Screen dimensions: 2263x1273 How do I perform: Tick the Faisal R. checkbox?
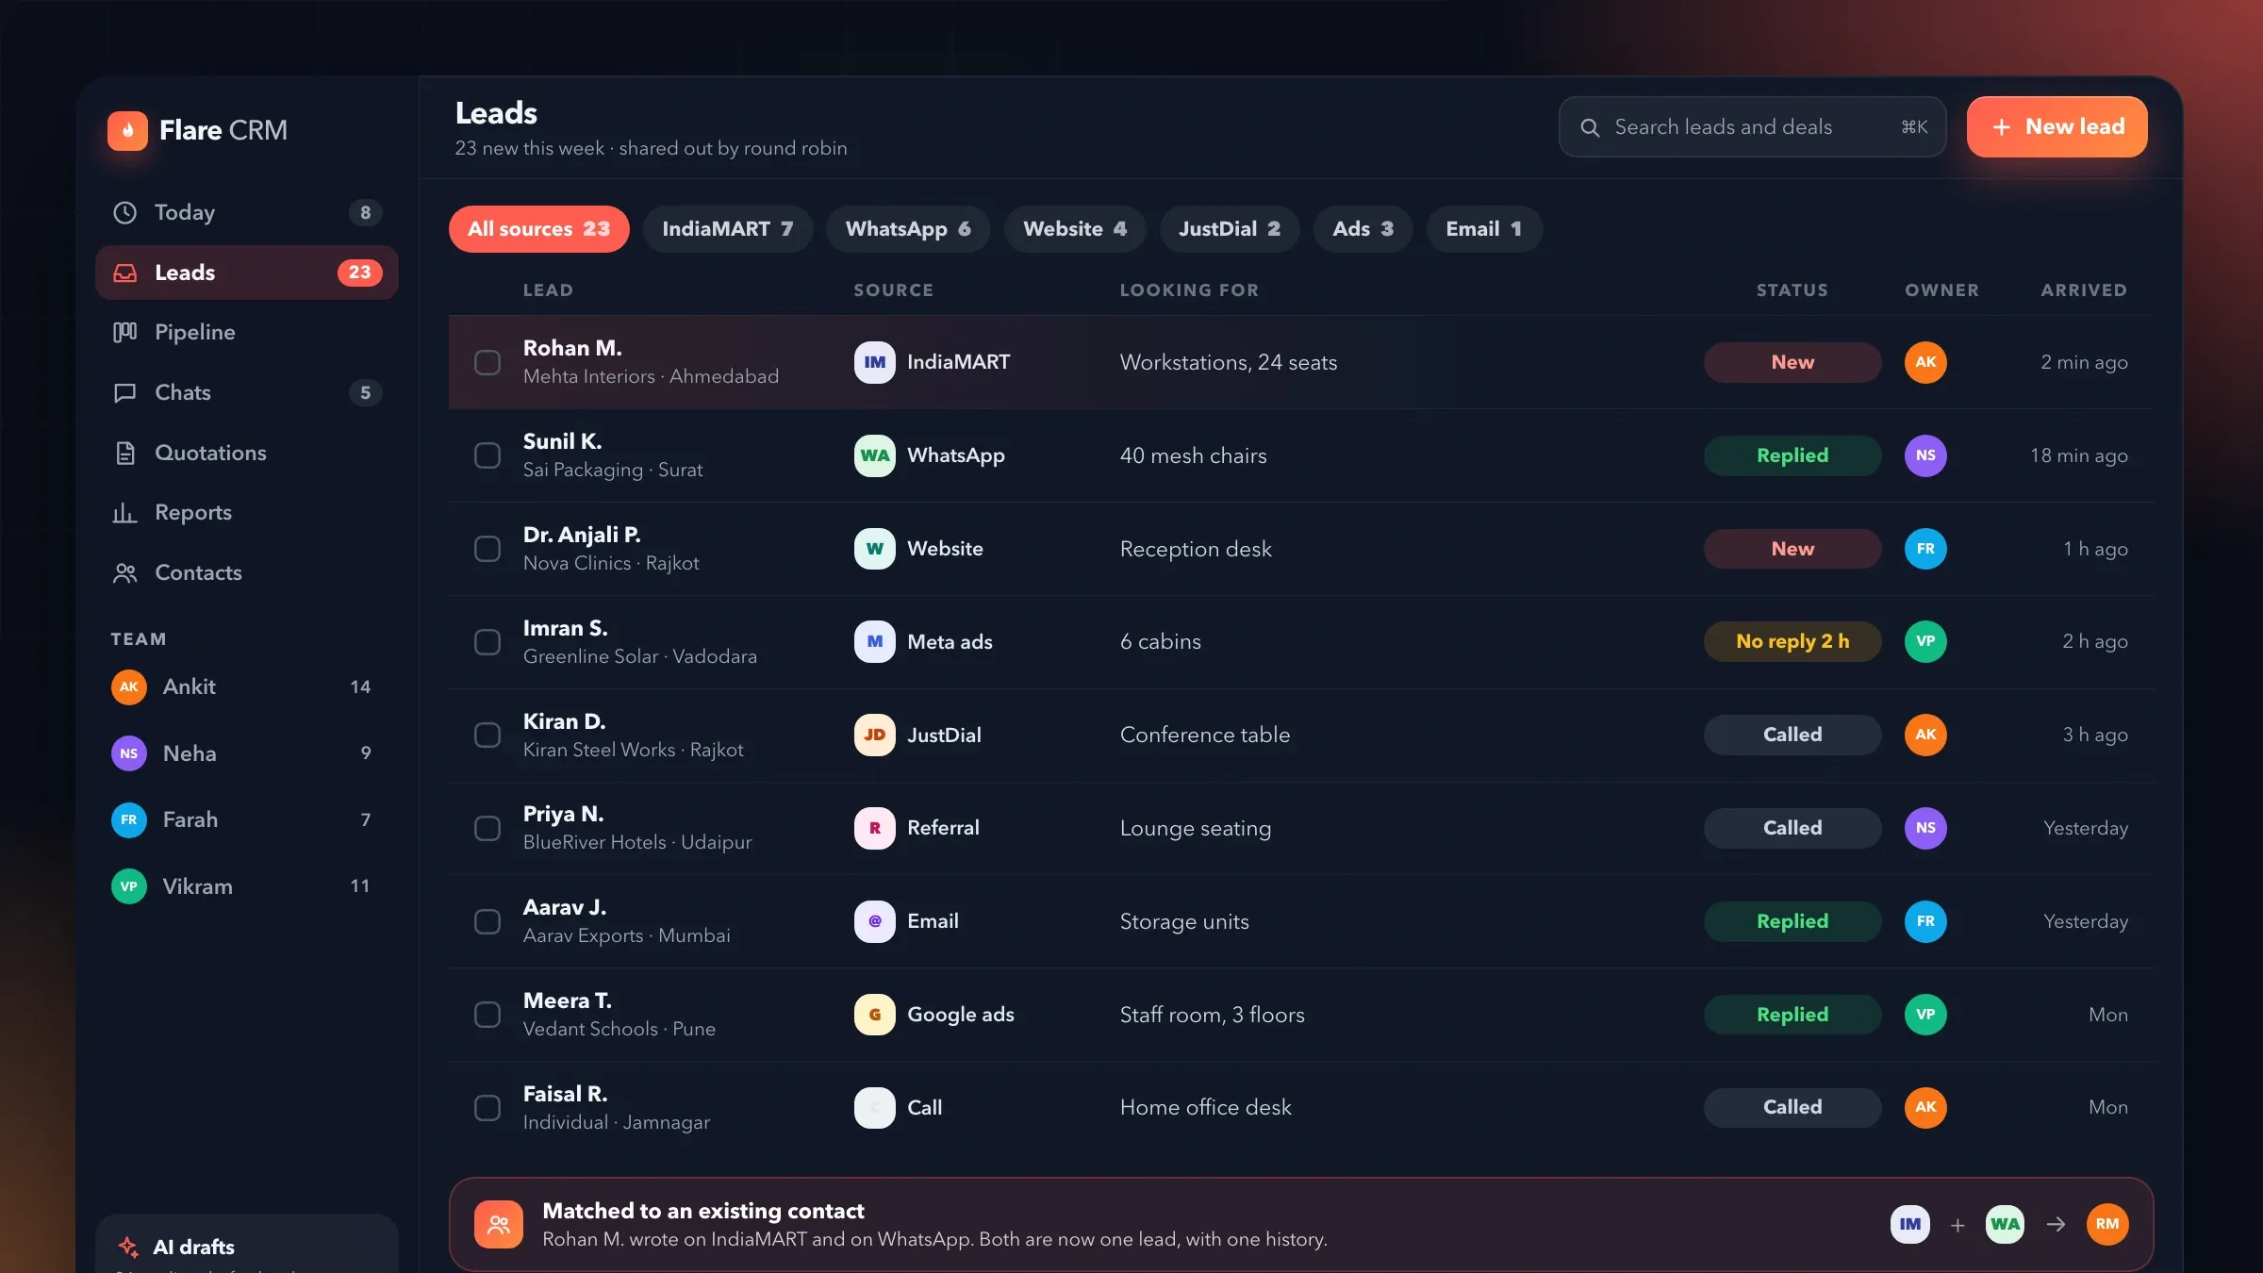487,1107
